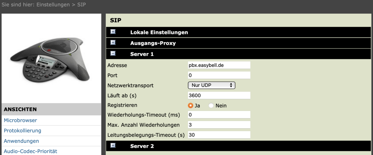Open the Protokollierung link

22,130
